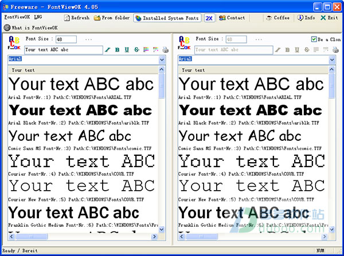The height and width of the screenshot is (256, 344).
Task: Click left pane scroll up arrow
Action: click(162, 69)
